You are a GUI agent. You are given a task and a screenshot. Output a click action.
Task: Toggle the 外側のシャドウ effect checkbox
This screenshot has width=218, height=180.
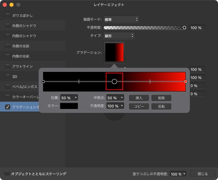[x=7, y=26]
